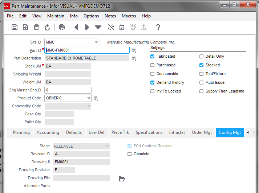Click the Refresh toolbar icon
This screenshot has height=193, width=259.
coord(48,27)
